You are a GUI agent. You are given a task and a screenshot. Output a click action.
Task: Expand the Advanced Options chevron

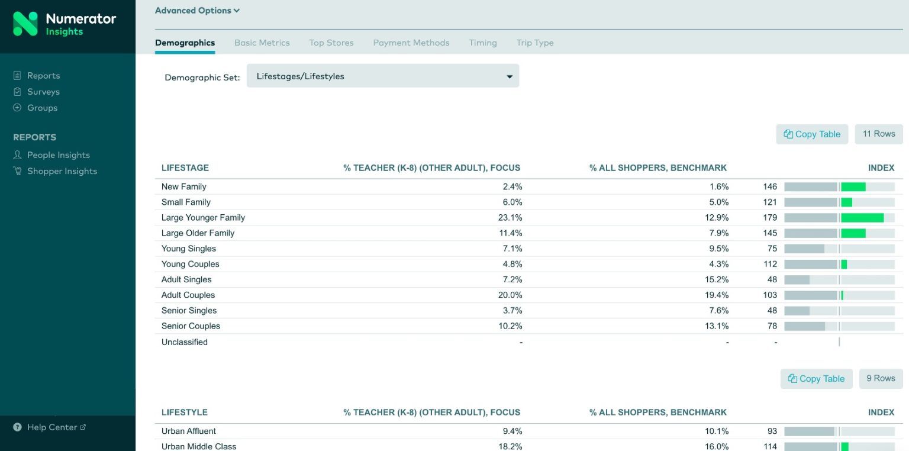[x=237, y=11]
